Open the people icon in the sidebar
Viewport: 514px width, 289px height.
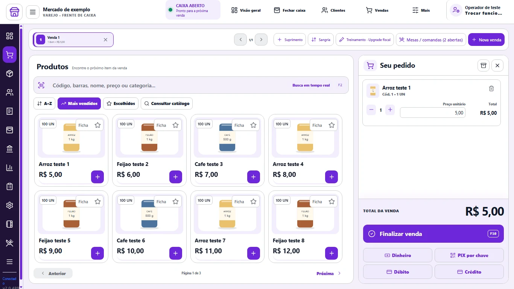9,92
